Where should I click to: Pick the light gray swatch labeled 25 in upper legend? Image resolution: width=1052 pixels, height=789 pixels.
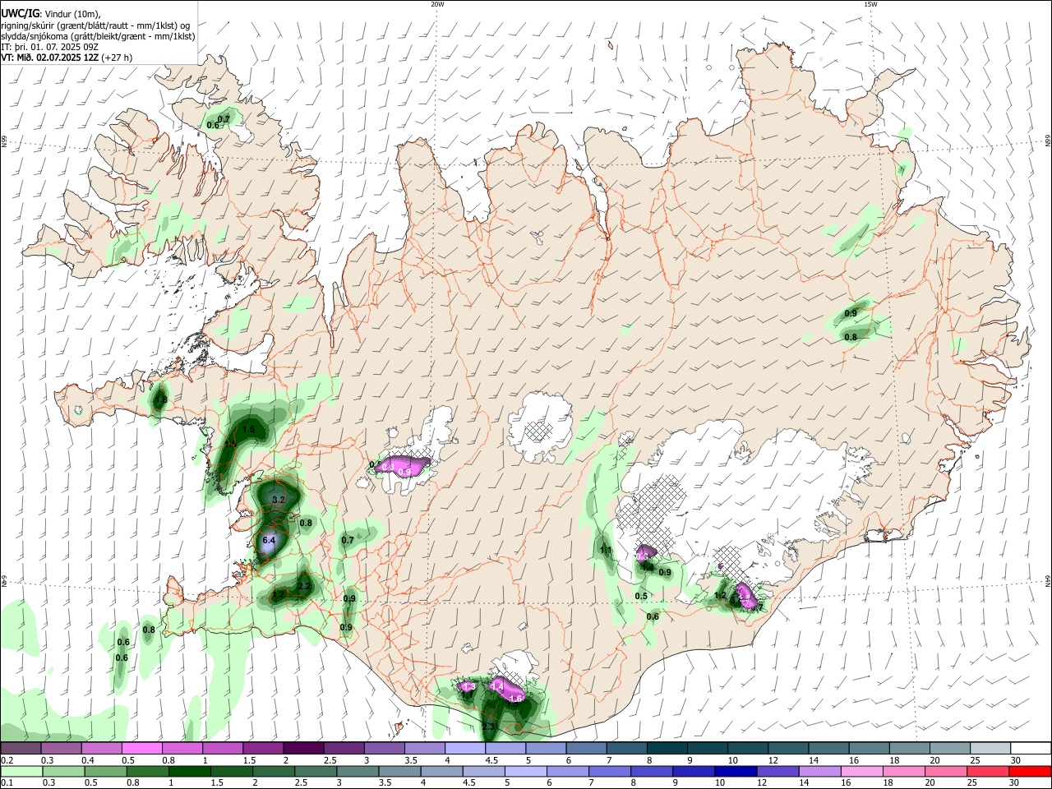pos(990,748)
